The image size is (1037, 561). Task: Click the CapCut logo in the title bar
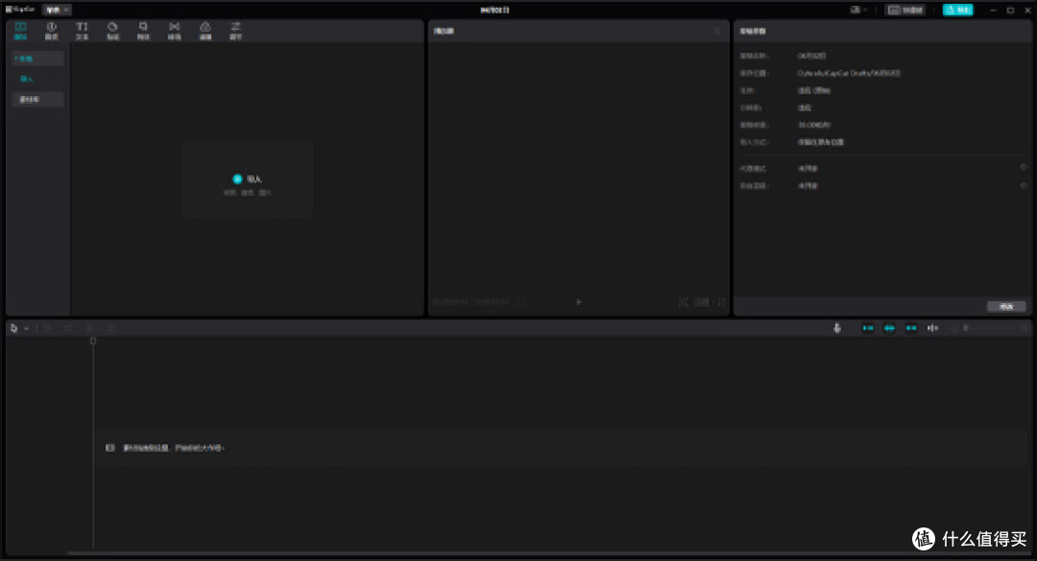click(20, 10)
